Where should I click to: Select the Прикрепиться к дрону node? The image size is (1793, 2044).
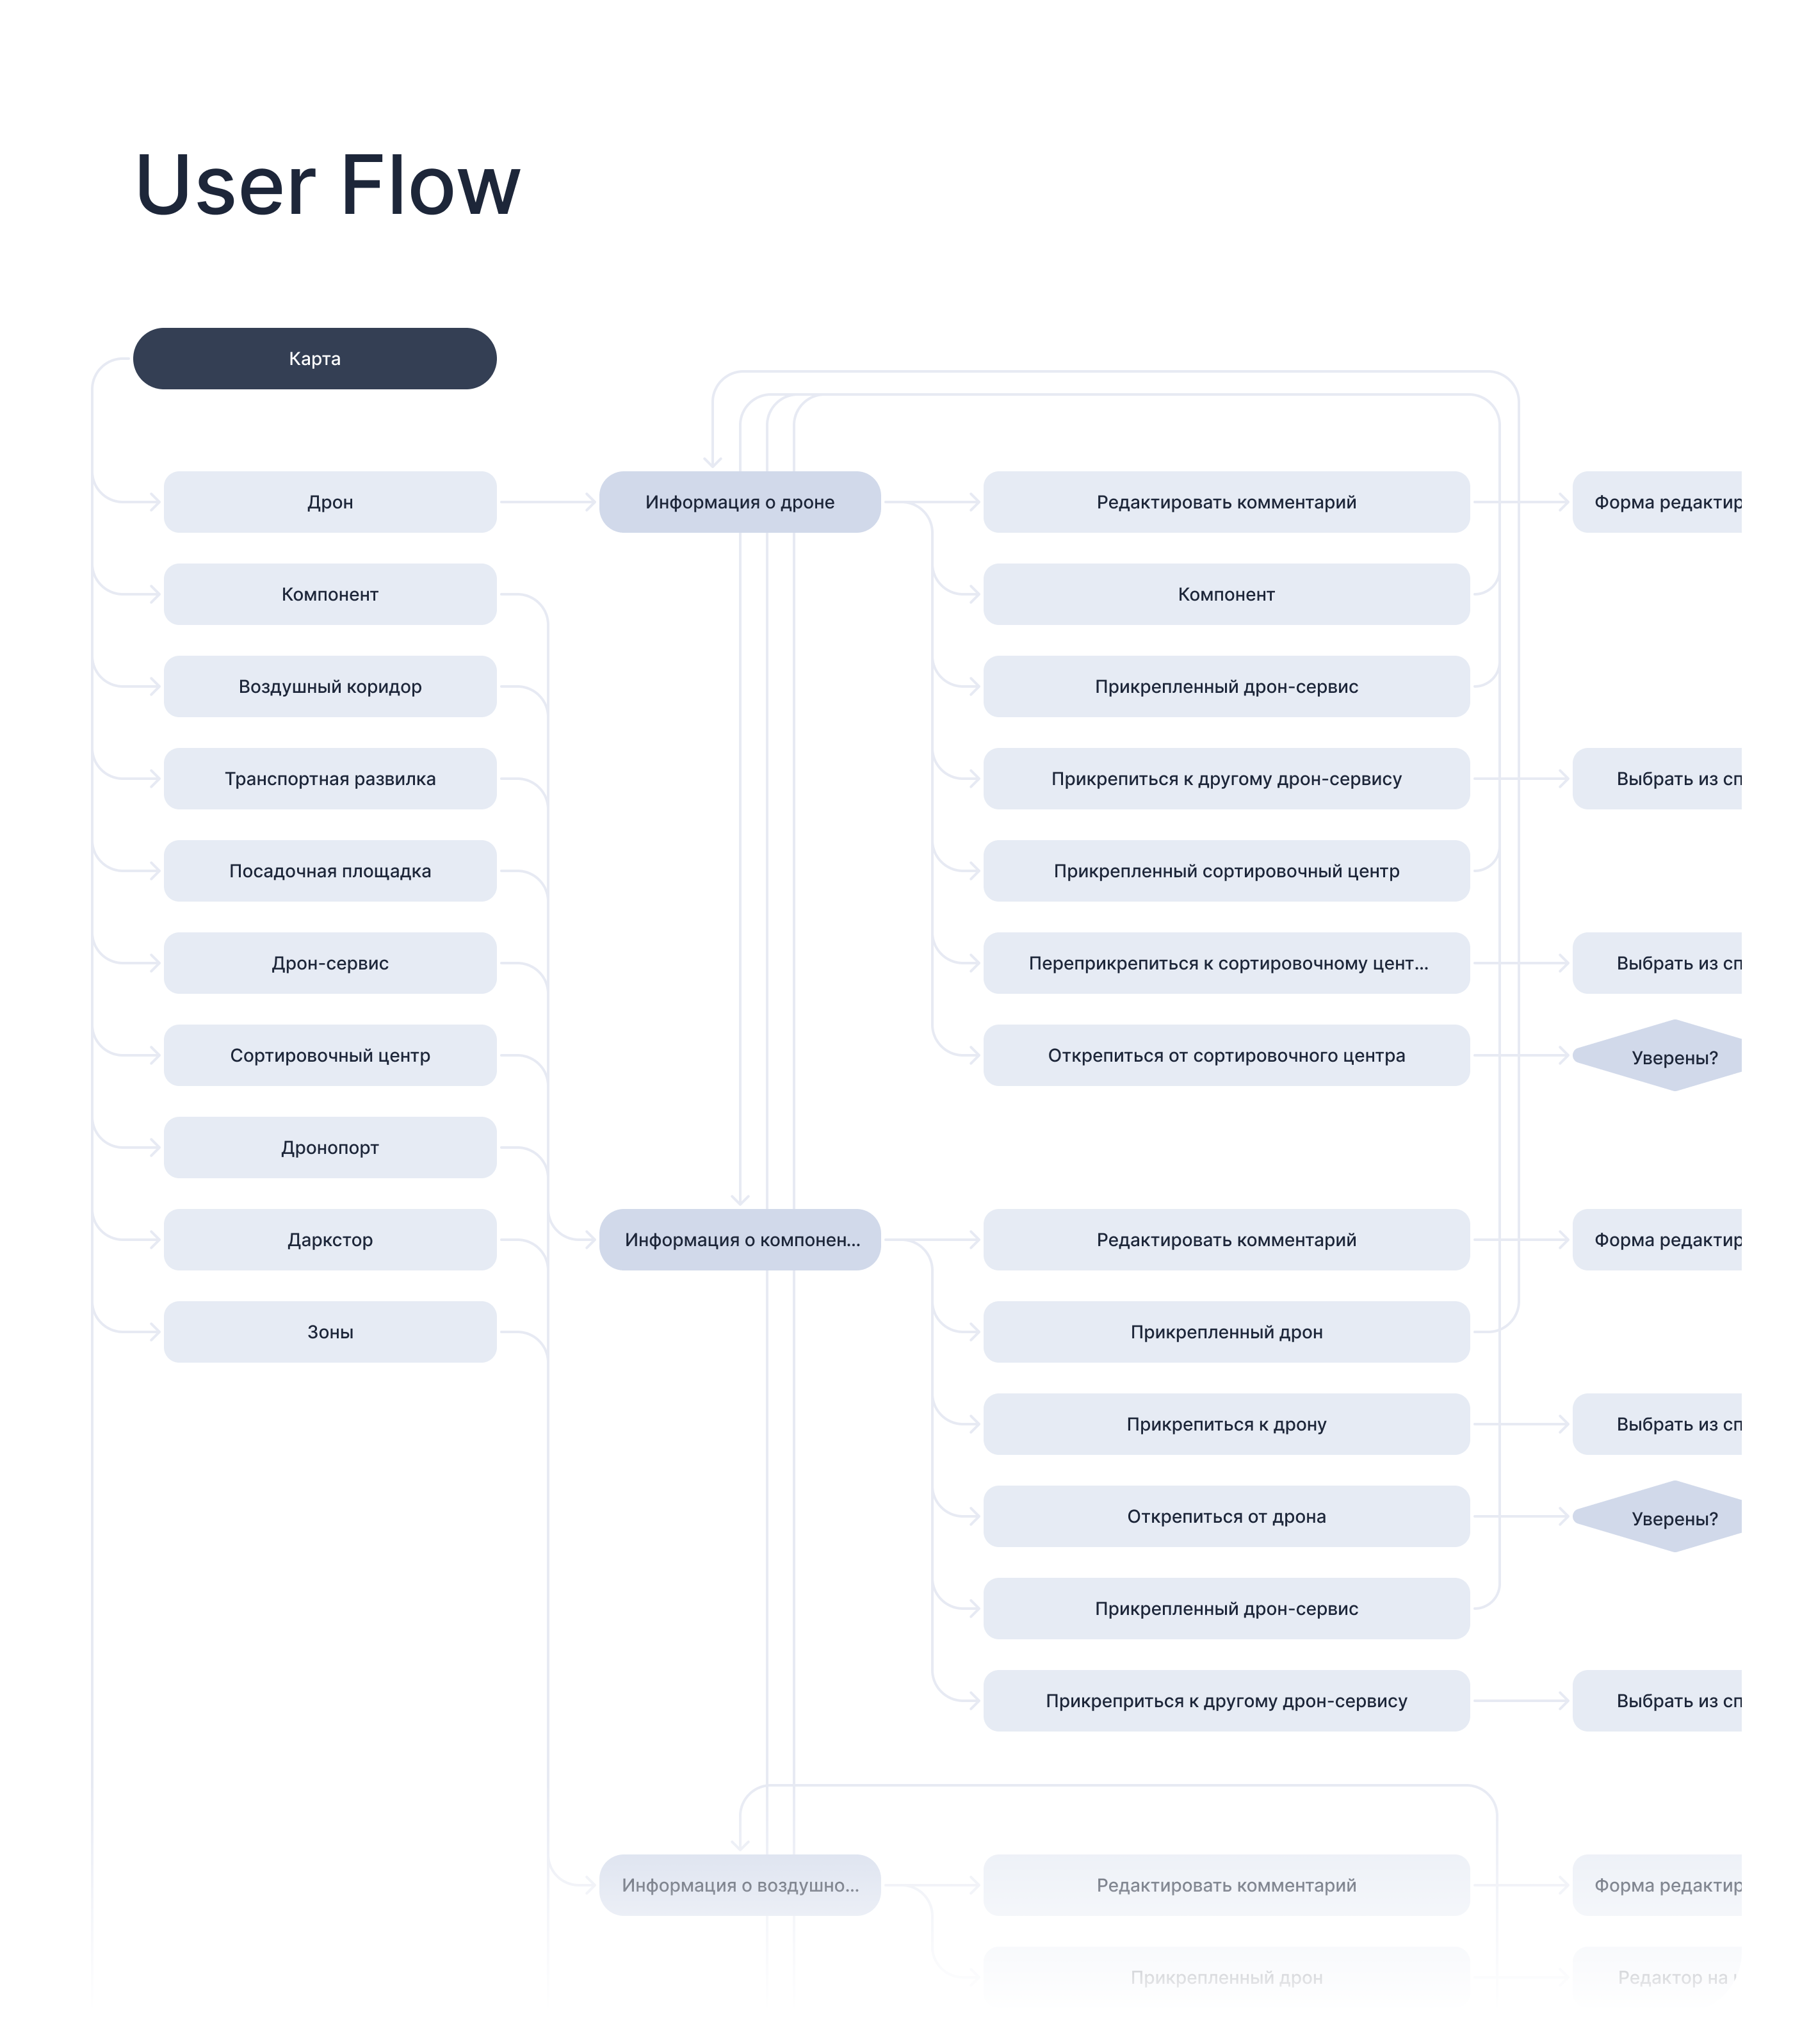(1226, 1424)
